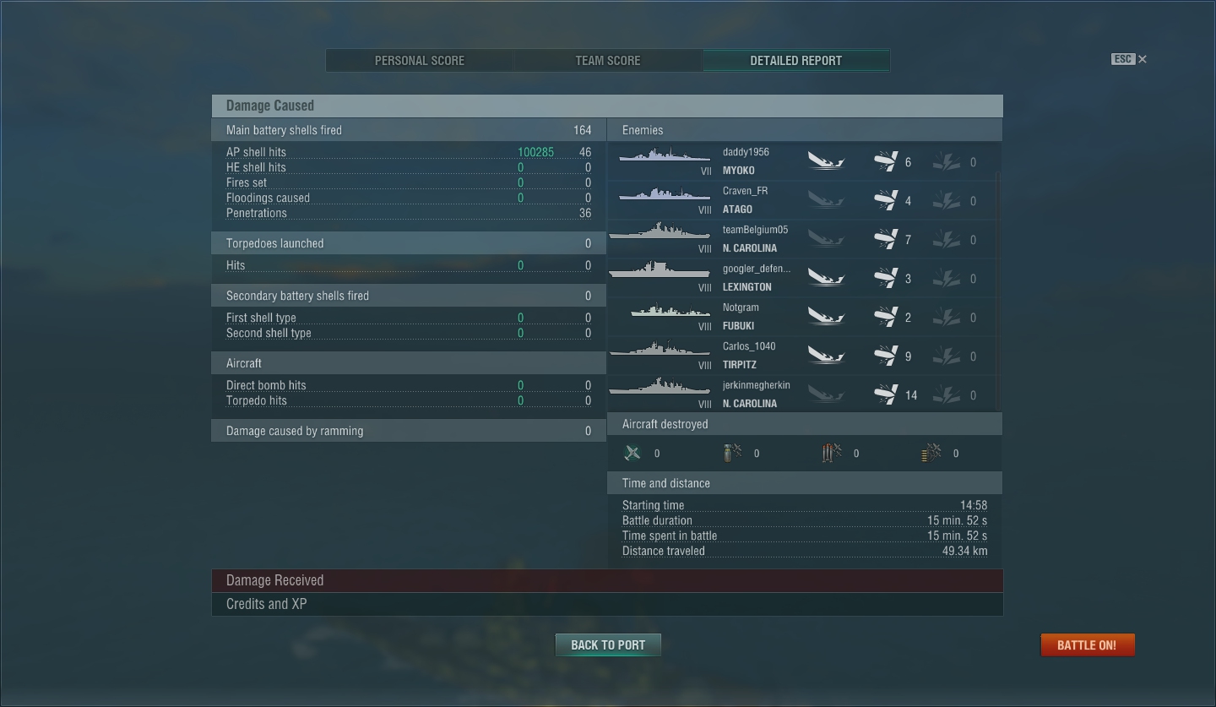Click shell hits icon for teamBelgium05 N. CAROLINA

pyautogui.click(x=885, y=239)
